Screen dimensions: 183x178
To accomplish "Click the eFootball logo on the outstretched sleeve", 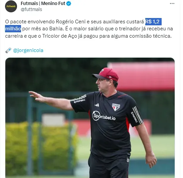I will click(x=79, y=101).
